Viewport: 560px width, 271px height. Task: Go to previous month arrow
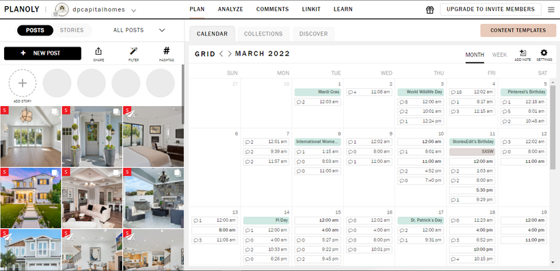pyautogui.click(x=221, y=54)
